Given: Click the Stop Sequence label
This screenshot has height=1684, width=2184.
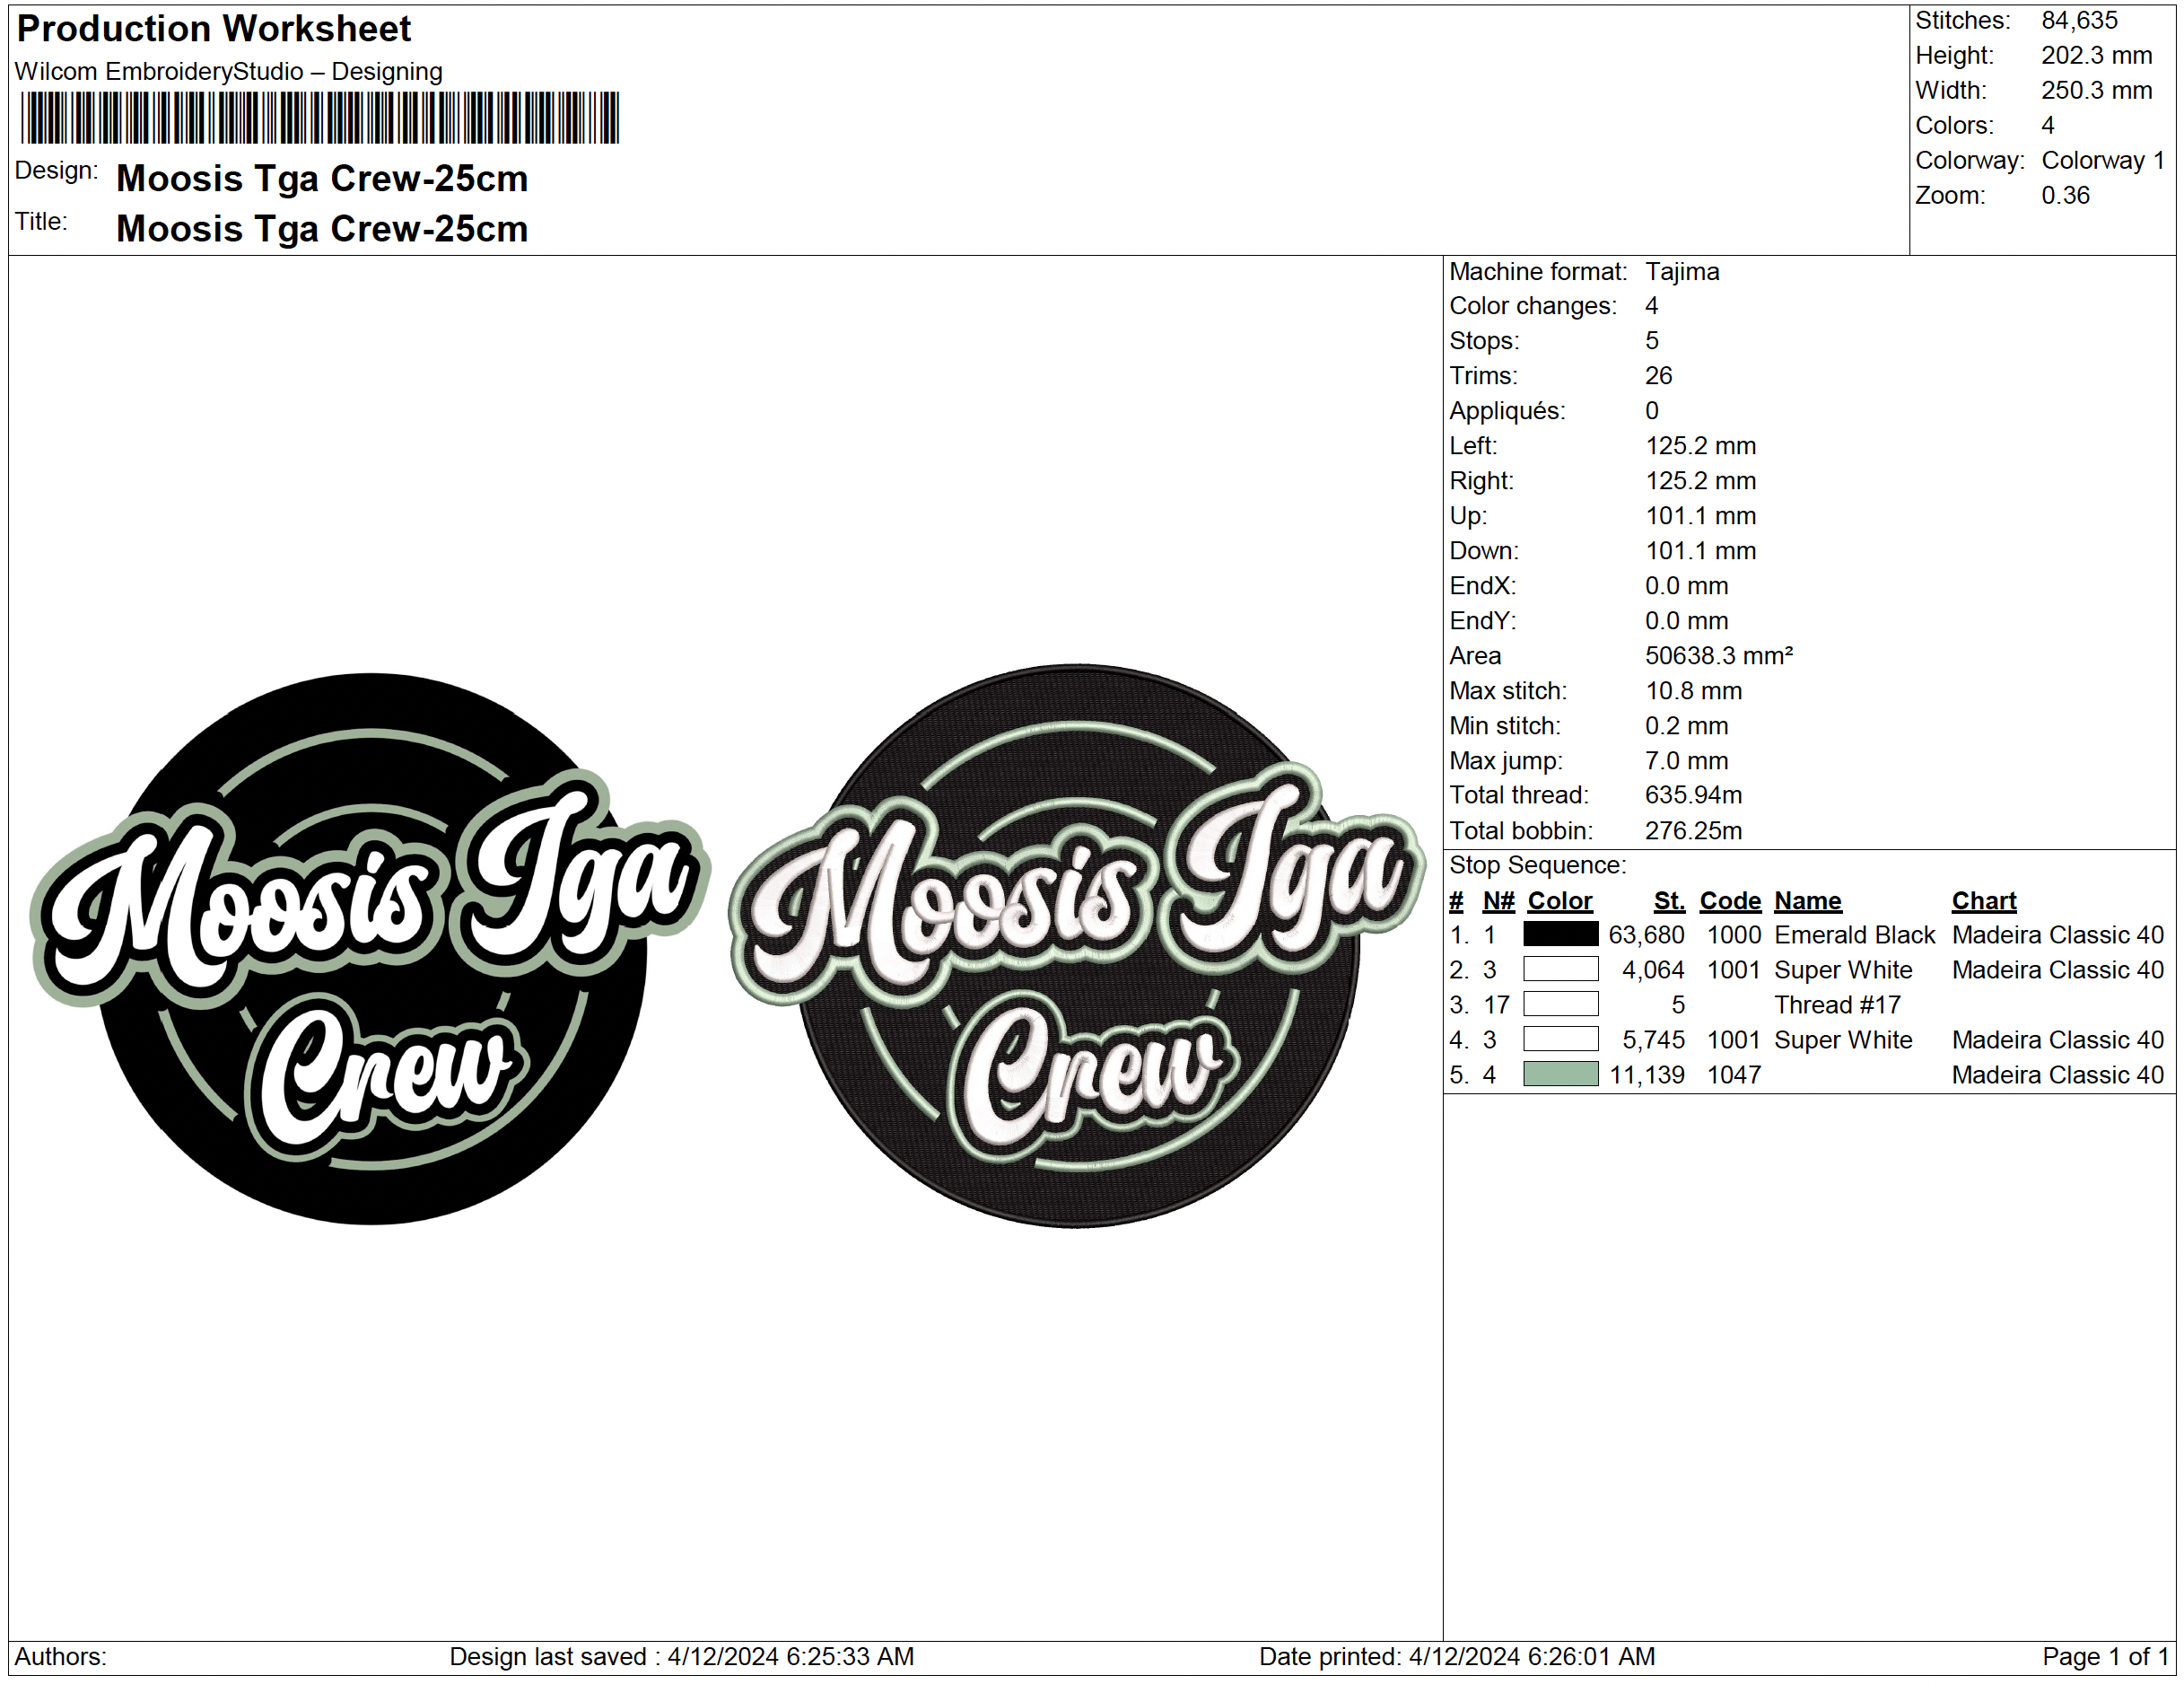Looking at the screenshot, I should coord(1537,865).
